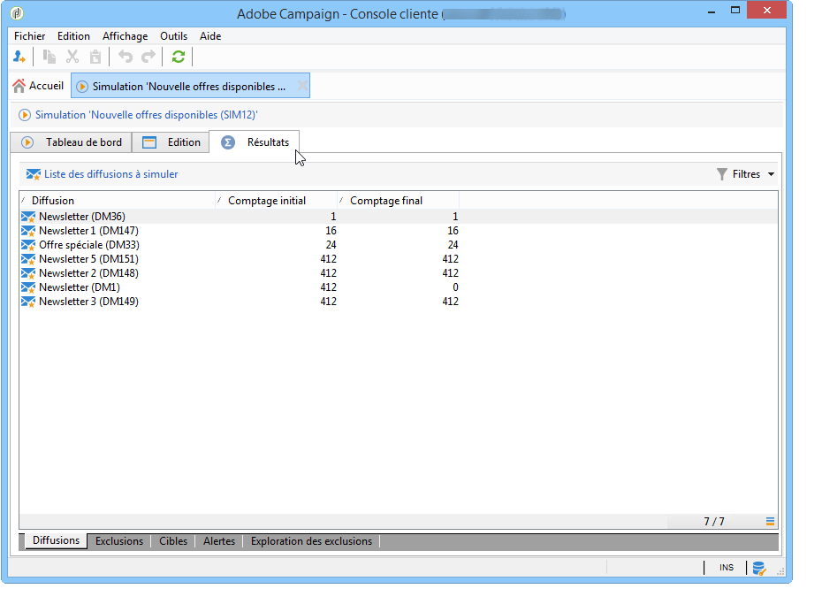Image resolution: width=822 pixels, height=612 pixels.
Task: Click the list options icon beside 7 / 7
Action: click(x=770, y=521)
